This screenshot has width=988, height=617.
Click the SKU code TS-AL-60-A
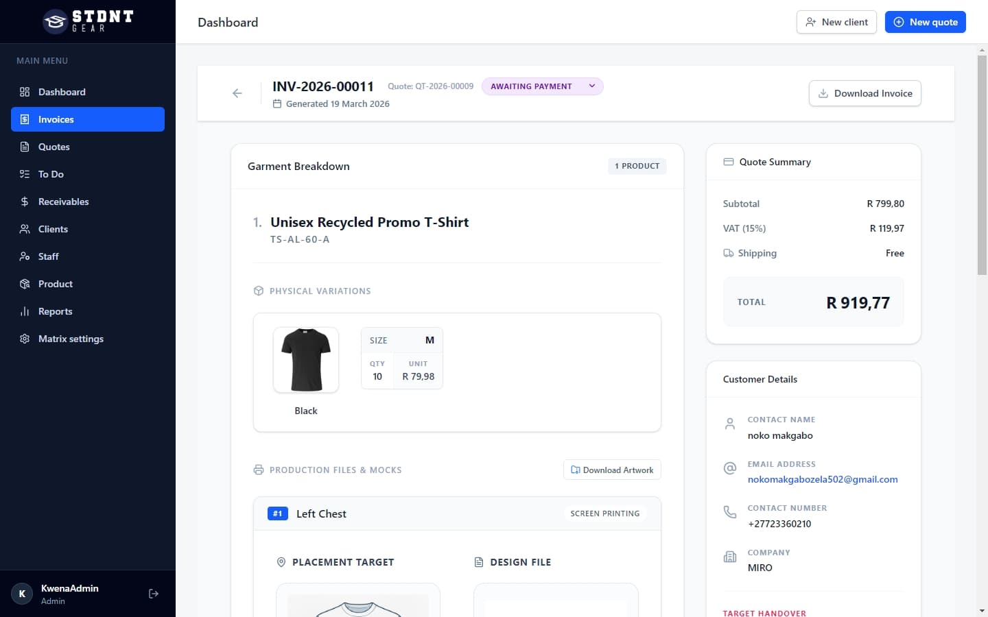[x=300, y=239]
